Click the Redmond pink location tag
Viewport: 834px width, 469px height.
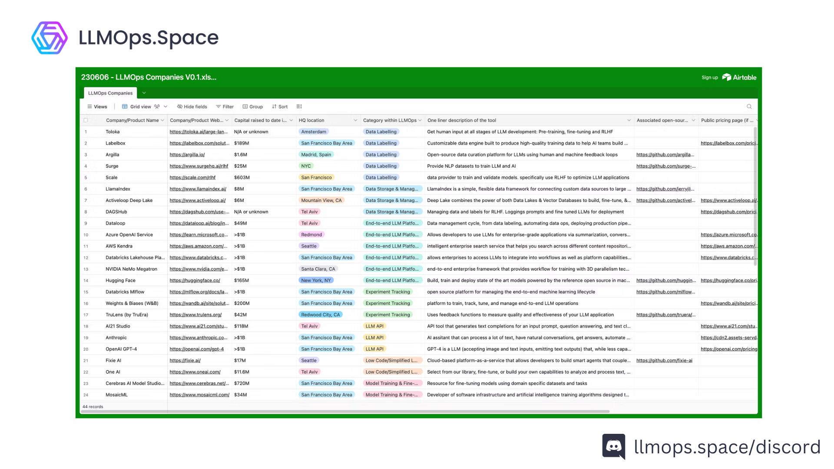click(311, 234)
